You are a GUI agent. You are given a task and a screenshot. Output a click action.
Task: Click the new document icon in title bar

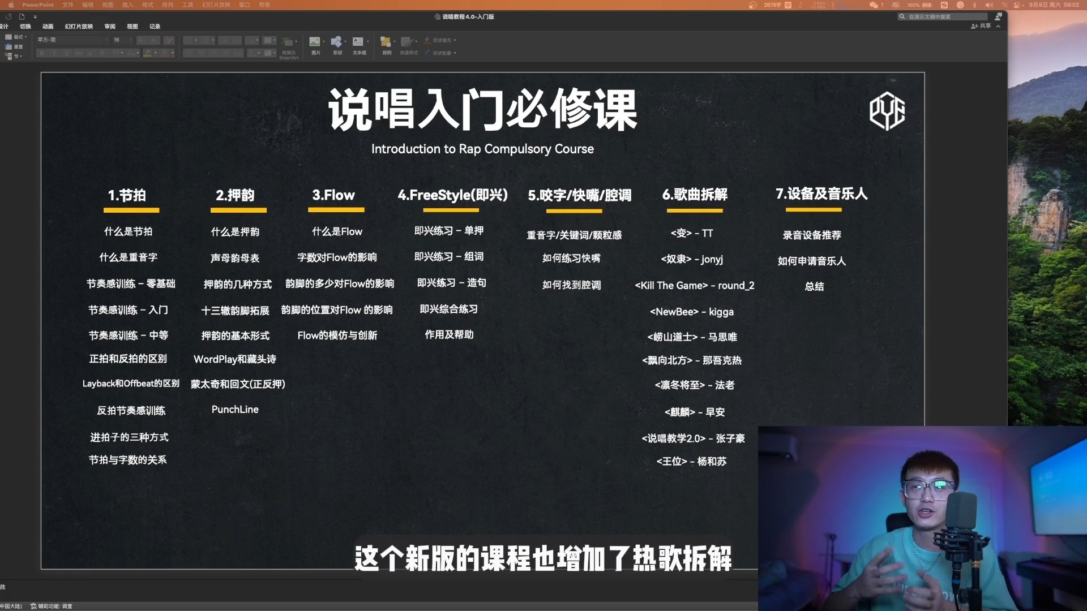tap(22, 16)
